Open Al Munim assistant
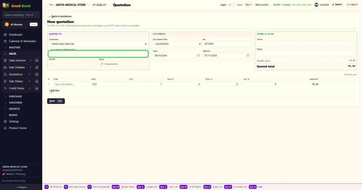The width and height of the screenshot is (362, 190). pyautogui.click(x=21, y=25)
